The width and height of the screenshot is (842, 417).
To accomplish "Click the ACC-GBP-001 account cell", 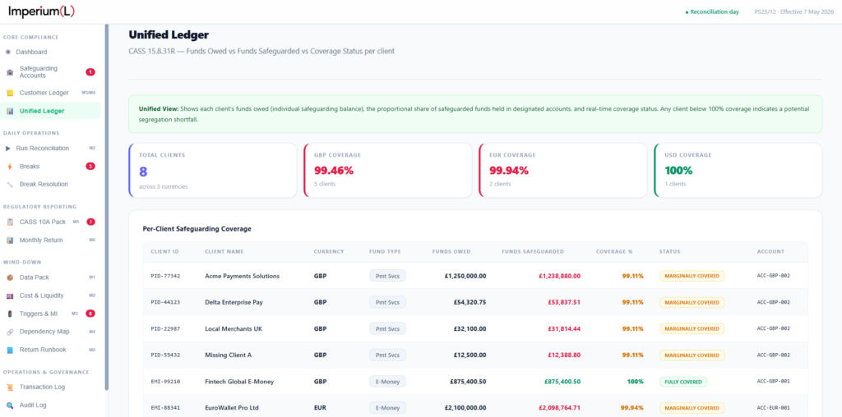I will (773, 382).
